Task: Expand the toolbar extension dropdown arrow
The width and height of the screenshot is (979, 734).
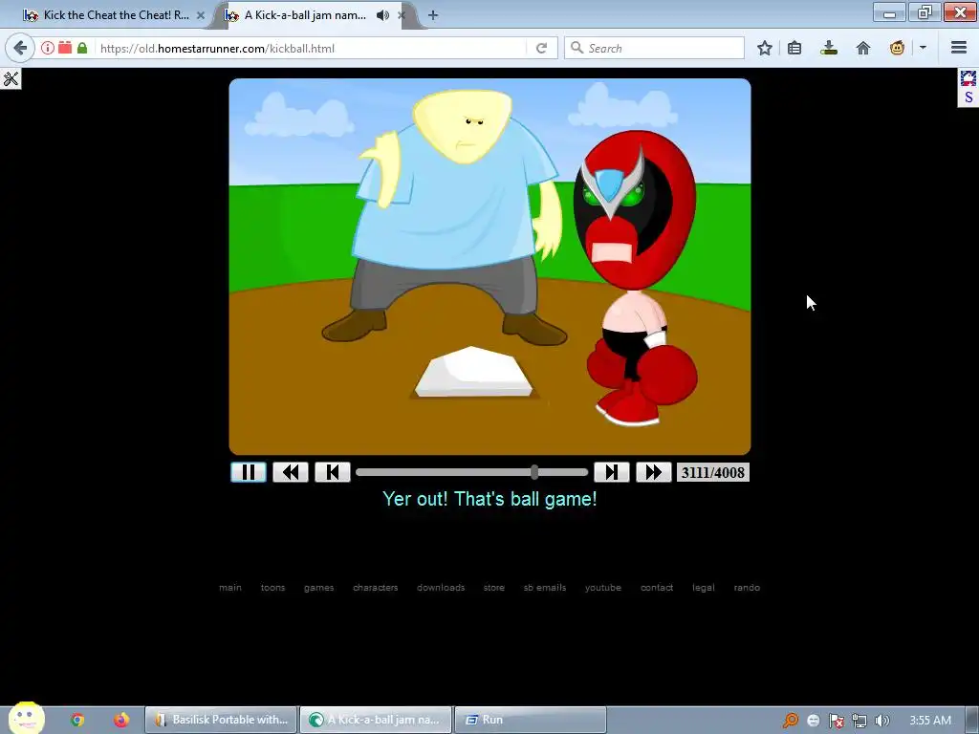Action: 923,48
